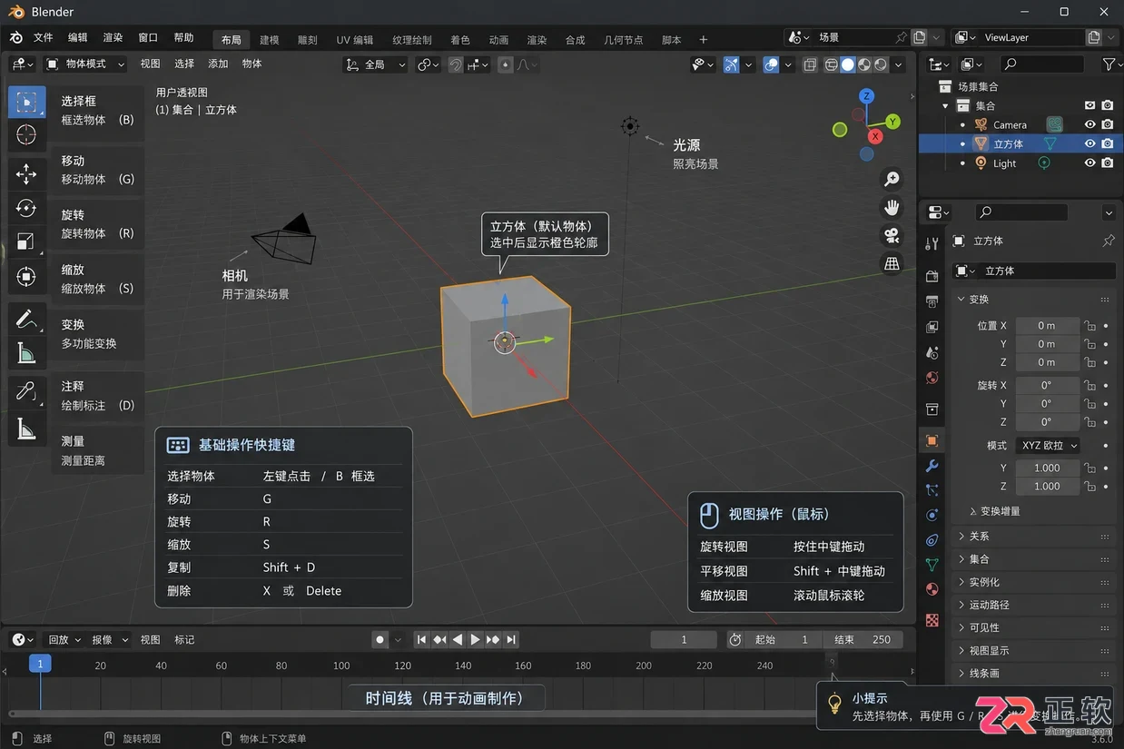Click the 结束 250 end frame field
Viewport: 1124px width, 749px height.
pyautogui.click(x=863, y=639)
